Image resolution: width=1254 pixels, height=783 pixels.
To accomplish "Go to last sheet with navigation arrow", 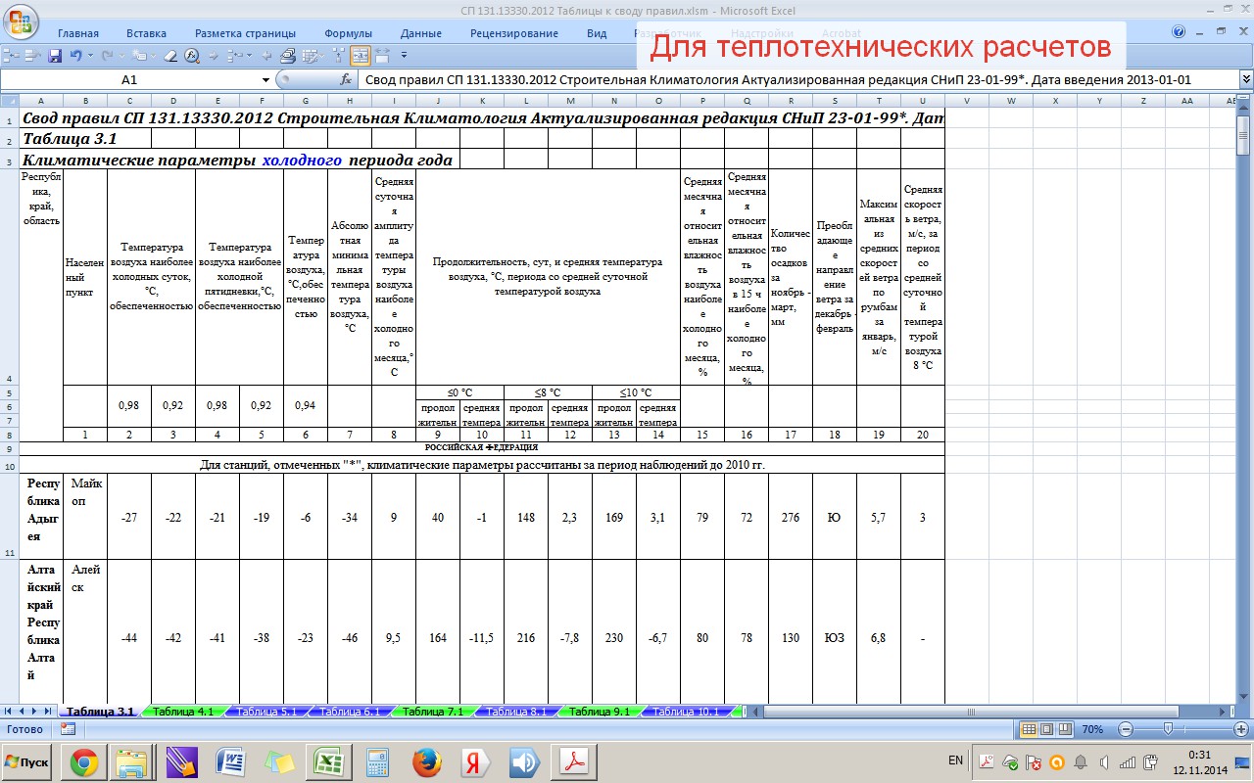I will (48, 711).
